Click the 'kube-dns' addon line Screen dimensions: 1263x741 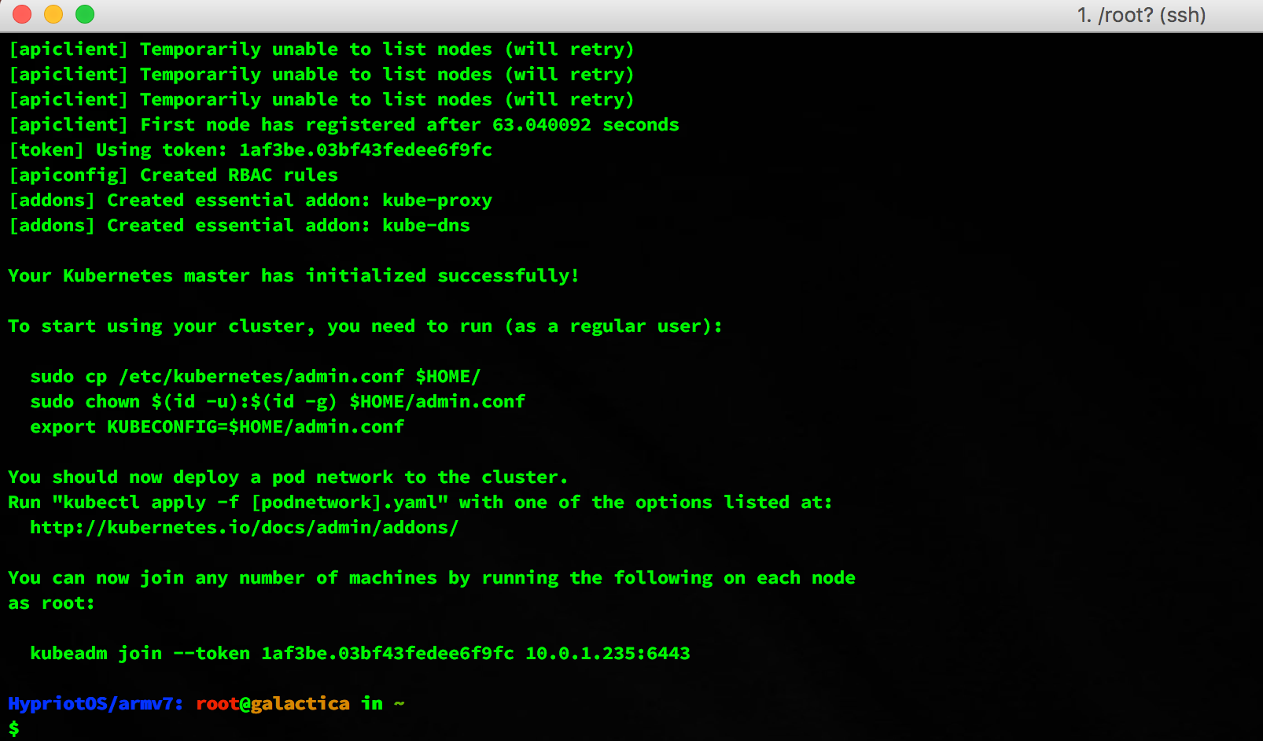click(239, 226)
